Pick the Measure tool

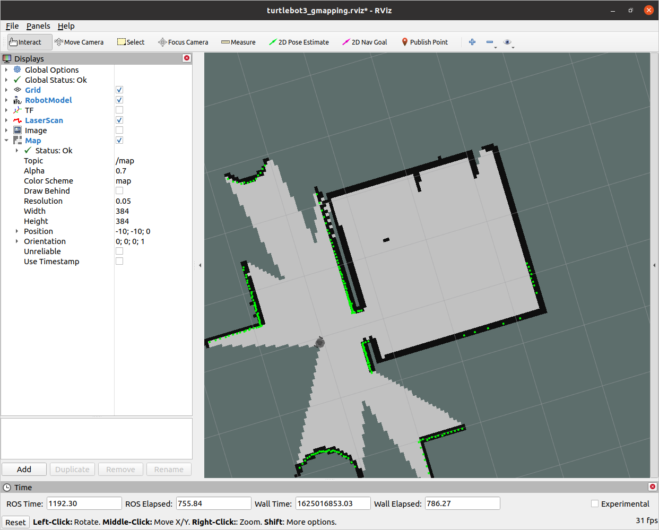[x=238, y=42]
